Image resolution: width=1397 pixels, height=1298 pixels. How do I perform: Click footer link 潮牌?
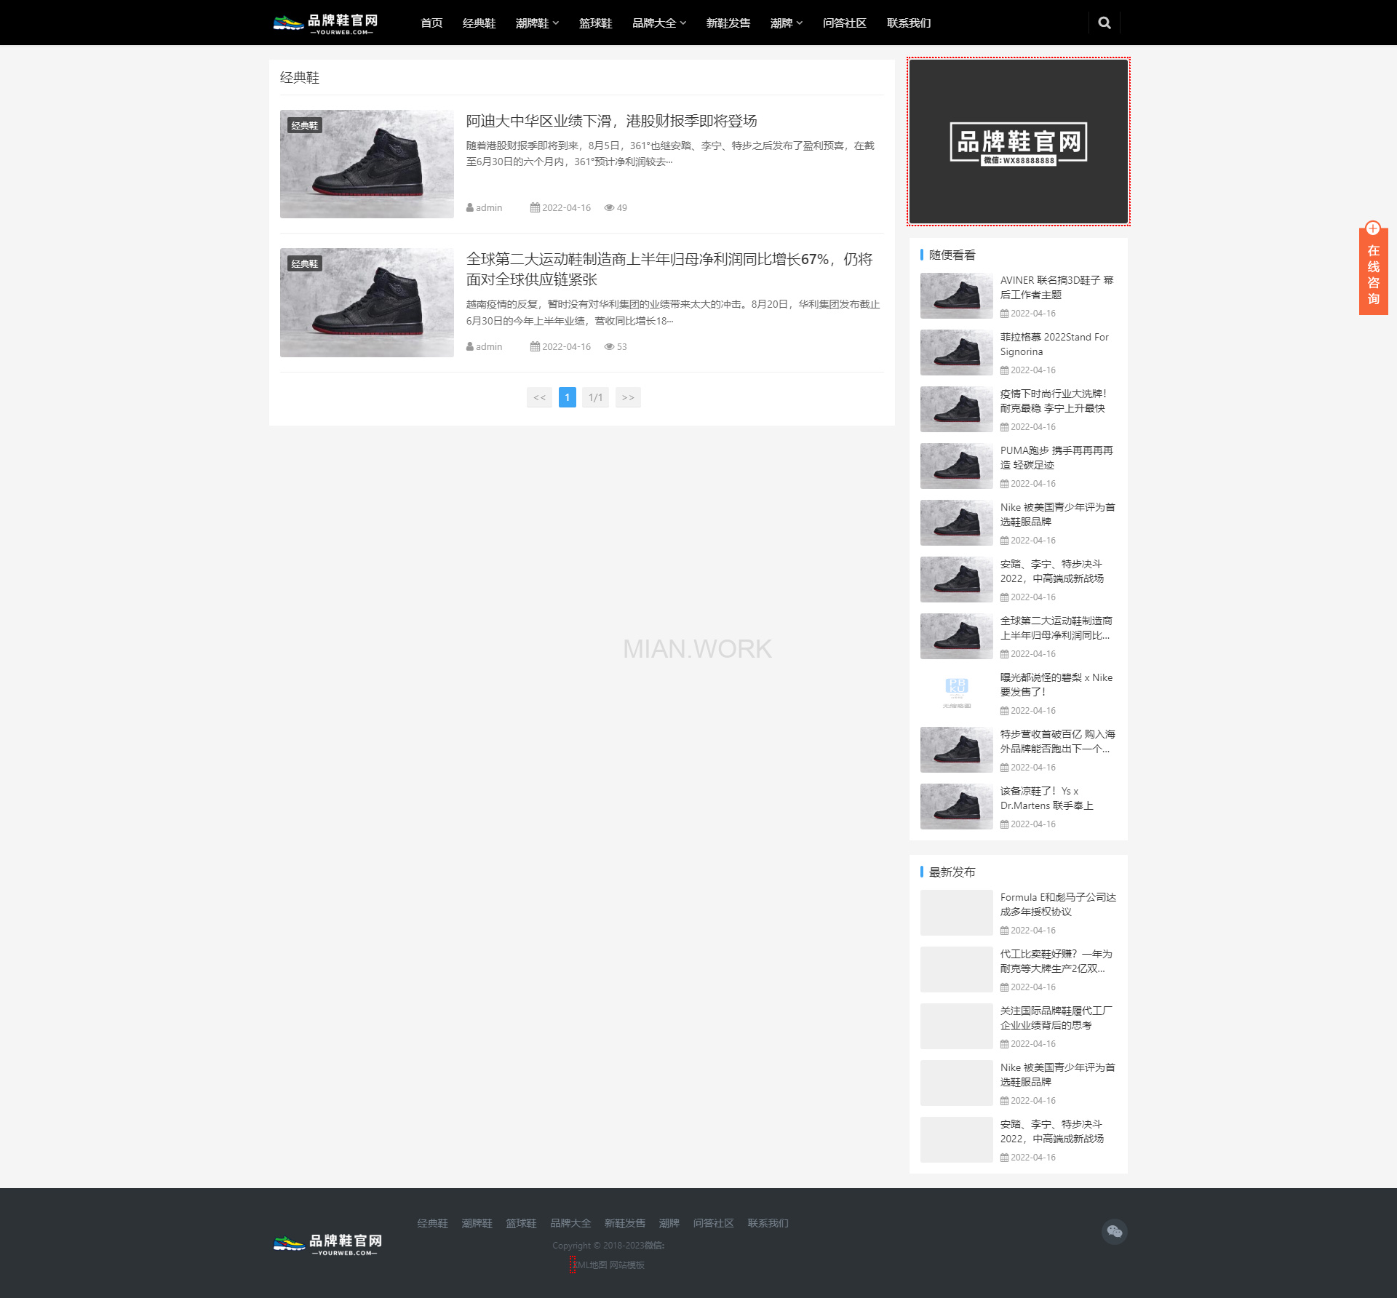coord(669,1223)
